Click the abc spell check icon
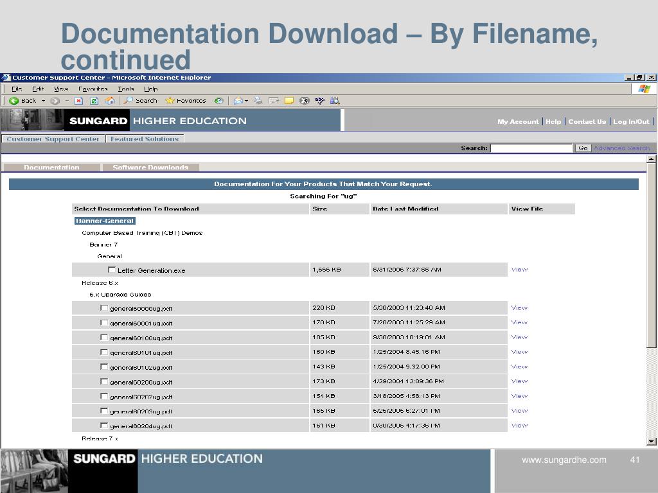The height and width of the screenshot is (493, 658). pyautogui.click(x=320, y=101)
